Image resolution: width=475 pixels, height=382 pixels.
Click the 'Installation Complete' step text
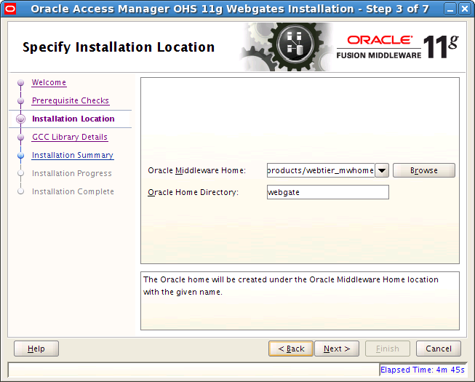pyautogui.click(x=73, y=191)
